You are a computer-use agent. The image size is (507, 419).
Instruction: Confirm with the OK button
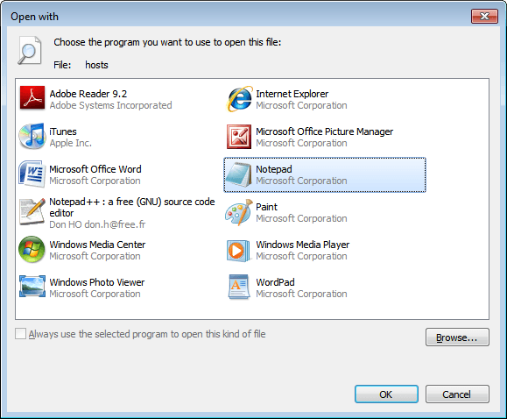[386, 394]
